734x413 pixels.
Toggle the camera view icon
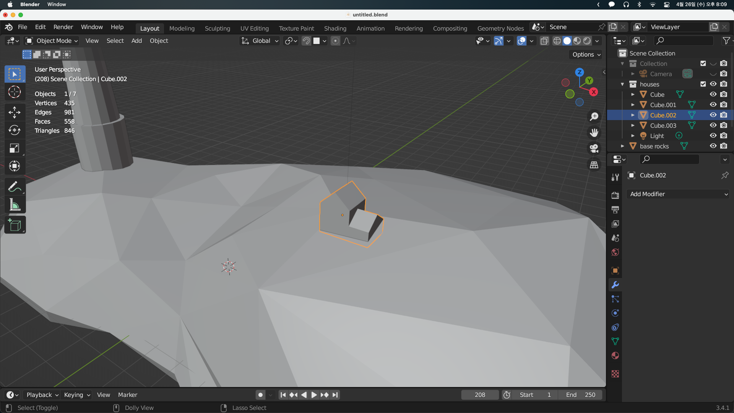pyautogui.click(x=594, y=148)
